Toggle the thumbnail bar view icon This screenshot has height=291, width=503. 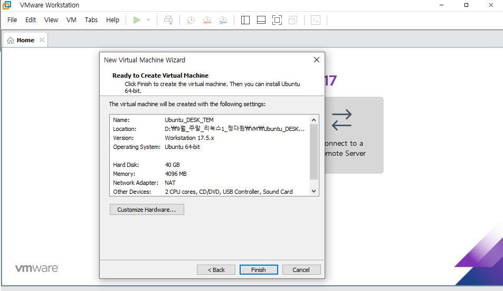[261, 20]
